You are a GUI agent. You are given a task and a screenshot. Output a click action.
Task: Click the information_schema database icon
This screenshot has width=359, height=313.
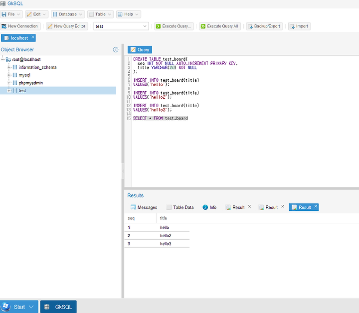point(15,67)
